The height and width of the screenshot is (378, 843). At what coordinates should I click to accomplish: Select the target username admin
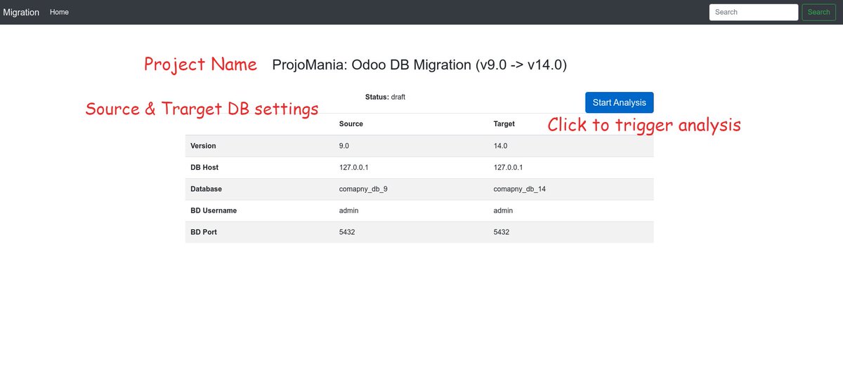point(503,210)
